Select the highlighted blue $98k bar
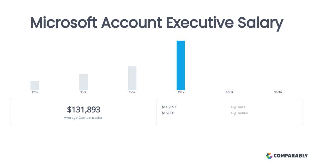313x164 pixels. [x=181, y=65]
